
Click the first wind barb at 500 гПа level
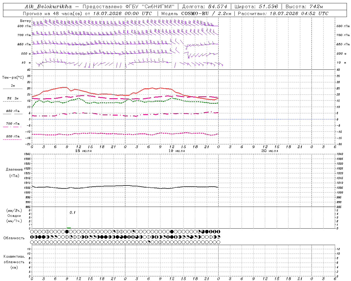[x=34, y=23]
